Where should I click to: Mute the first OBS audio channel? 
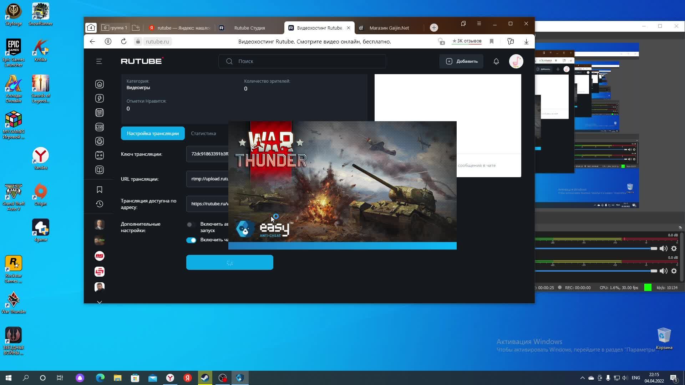click(663, 248)
